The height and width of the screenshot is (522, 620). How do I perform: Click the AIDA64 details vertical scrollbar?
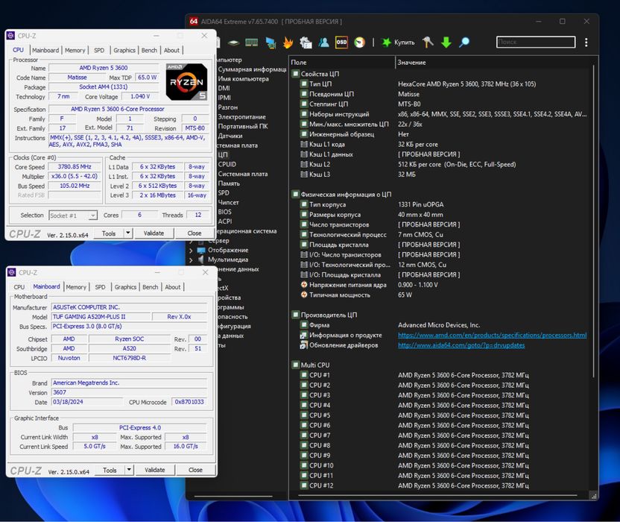593,221
